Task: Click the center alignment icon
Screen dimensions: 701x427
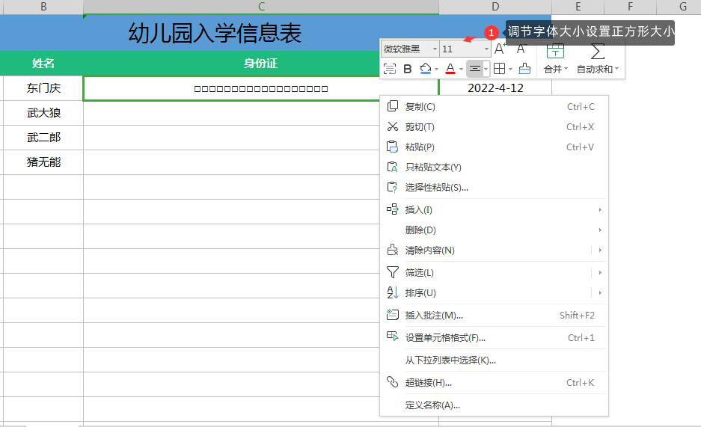Action: tap(475, 69)
